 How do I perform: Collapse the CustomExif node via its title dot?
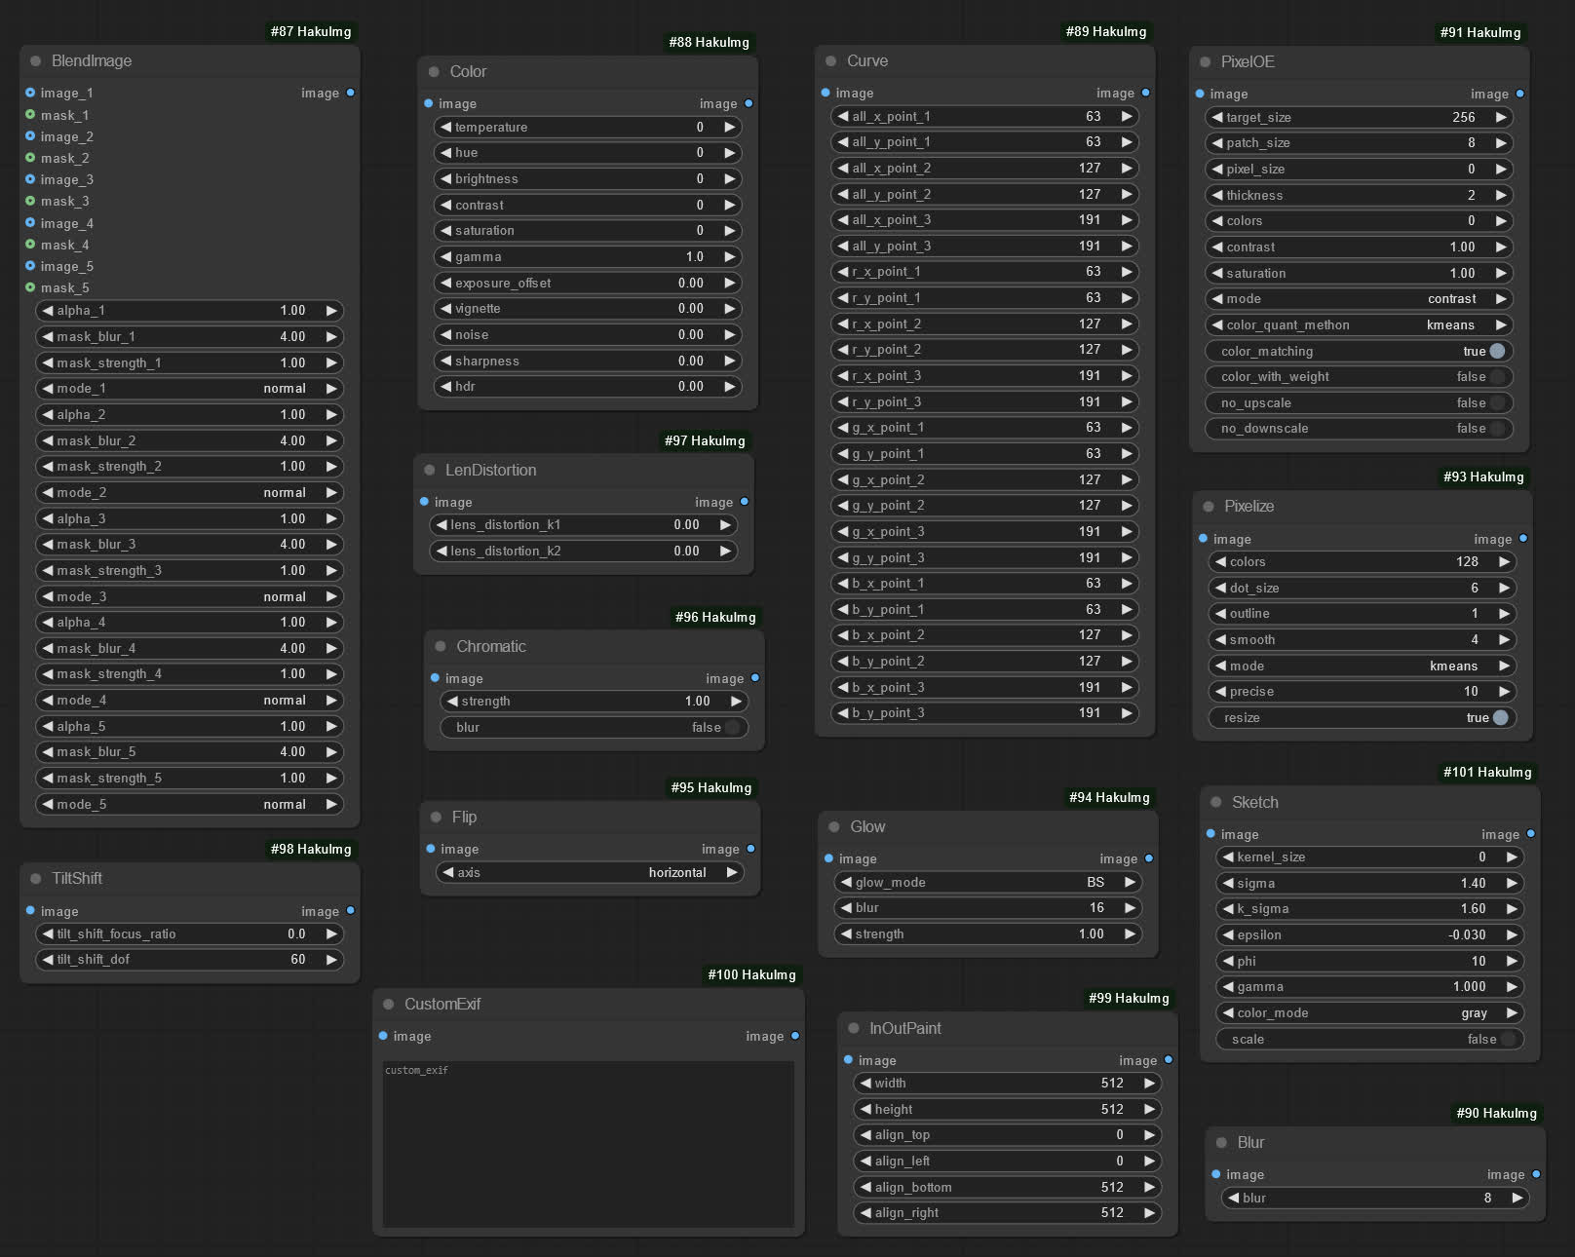[x=388, y=1004]
